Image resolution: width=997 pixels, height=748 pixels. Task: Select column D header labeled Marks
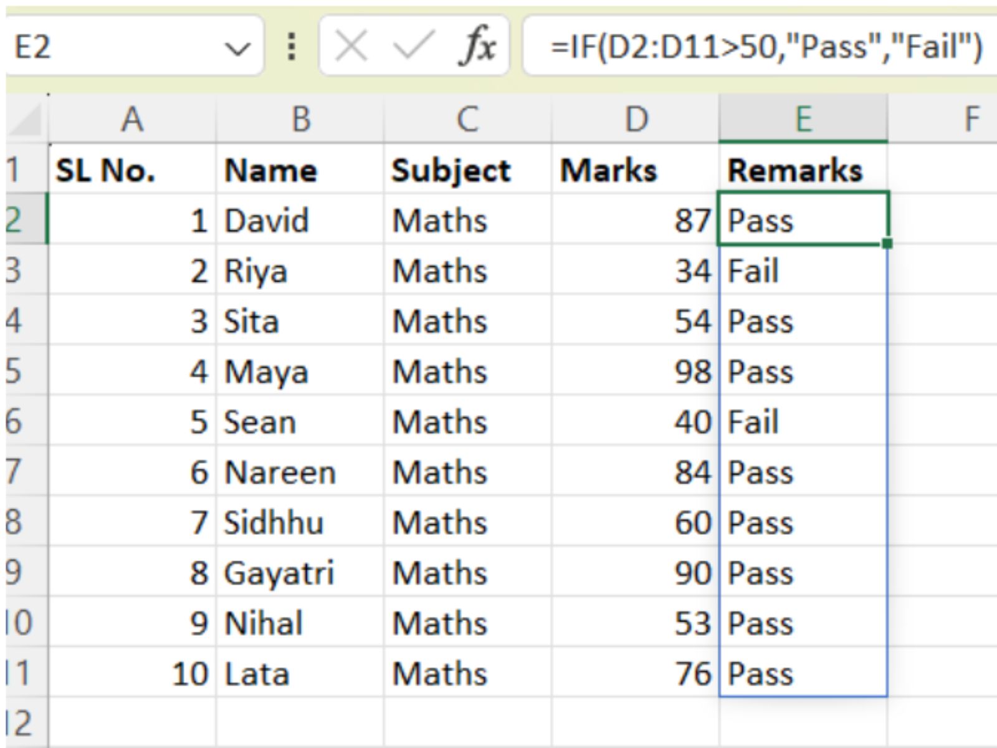pyautogui.click(x=634, y=118)
